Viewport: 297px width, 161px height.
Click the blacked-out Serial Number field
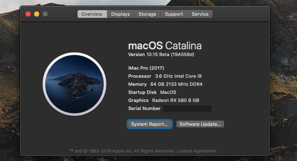pos(187,109)
